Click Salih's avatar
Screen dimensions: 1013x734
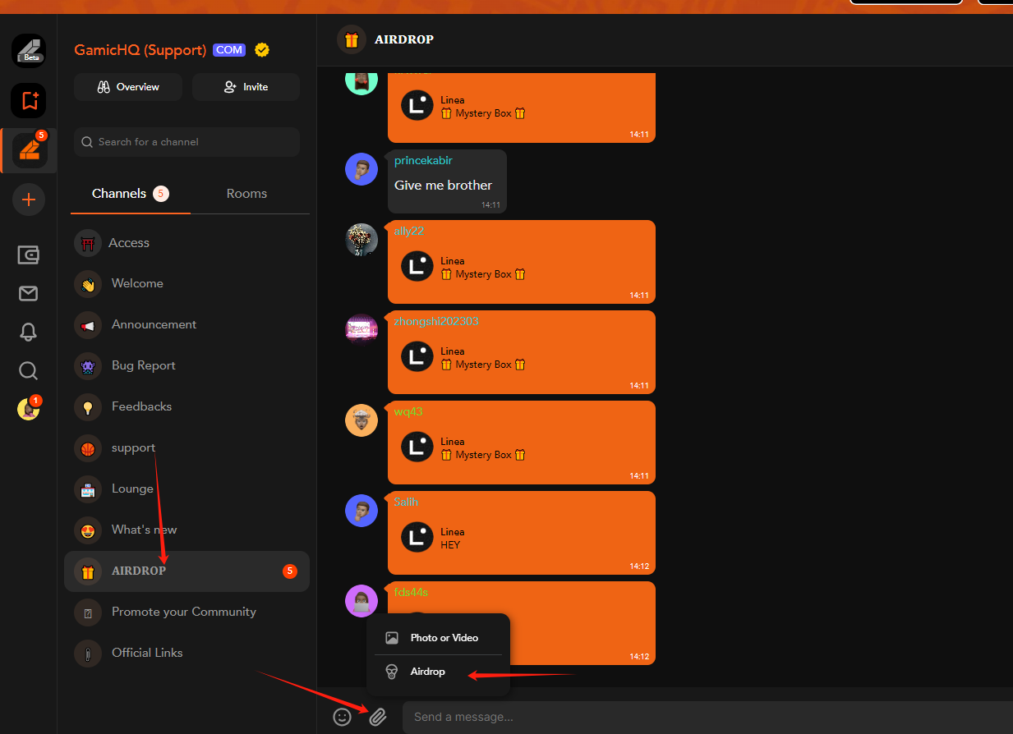point(361,511)
